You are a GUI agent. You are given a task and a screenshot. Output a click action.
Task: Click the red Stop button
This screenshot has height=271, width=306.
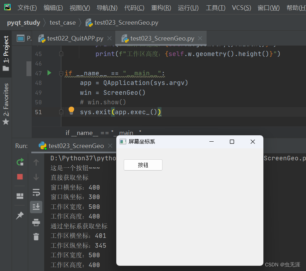20,177
